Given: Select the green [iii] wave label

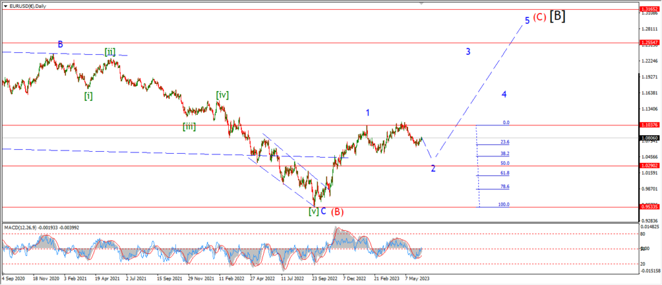Looking at the screenshot, I should 189,127.
